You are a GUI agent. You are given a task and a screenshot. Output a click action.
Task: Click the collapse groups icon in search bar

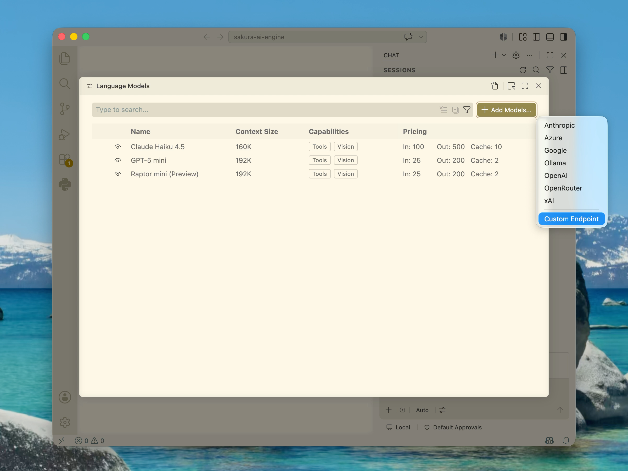[455, 110]
